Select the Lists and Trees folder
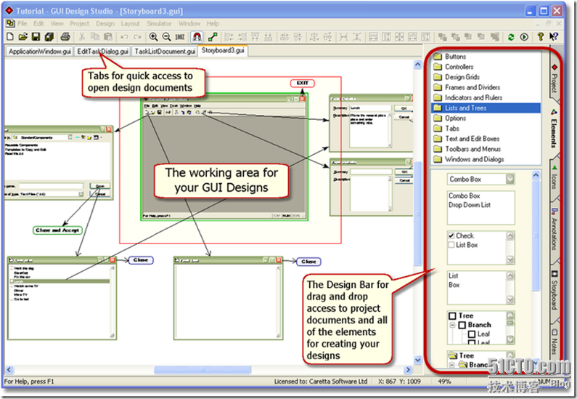 (x=486, y=108)
